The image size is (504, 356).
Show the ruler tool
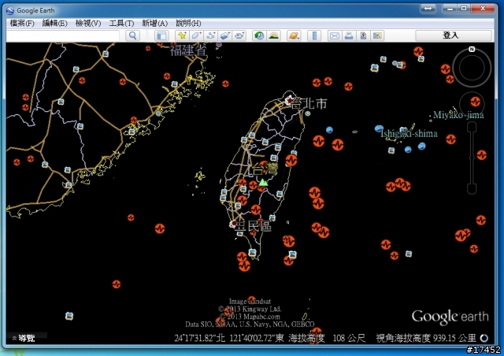(x=314, y=35)
